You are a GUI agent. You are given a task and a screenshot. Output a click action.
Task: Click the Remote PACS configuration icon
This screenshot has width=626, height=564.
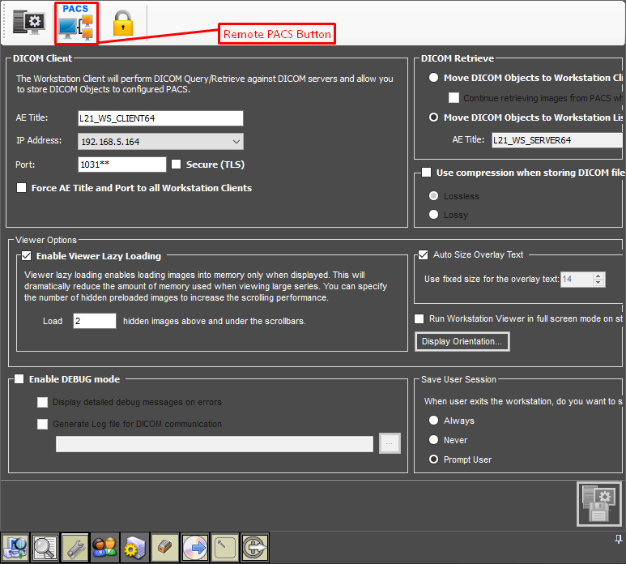click(76, 23)
